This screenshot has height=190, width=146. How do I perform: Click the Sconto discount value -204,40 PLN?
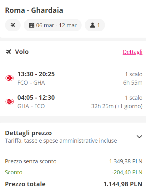tap(127, 172)
